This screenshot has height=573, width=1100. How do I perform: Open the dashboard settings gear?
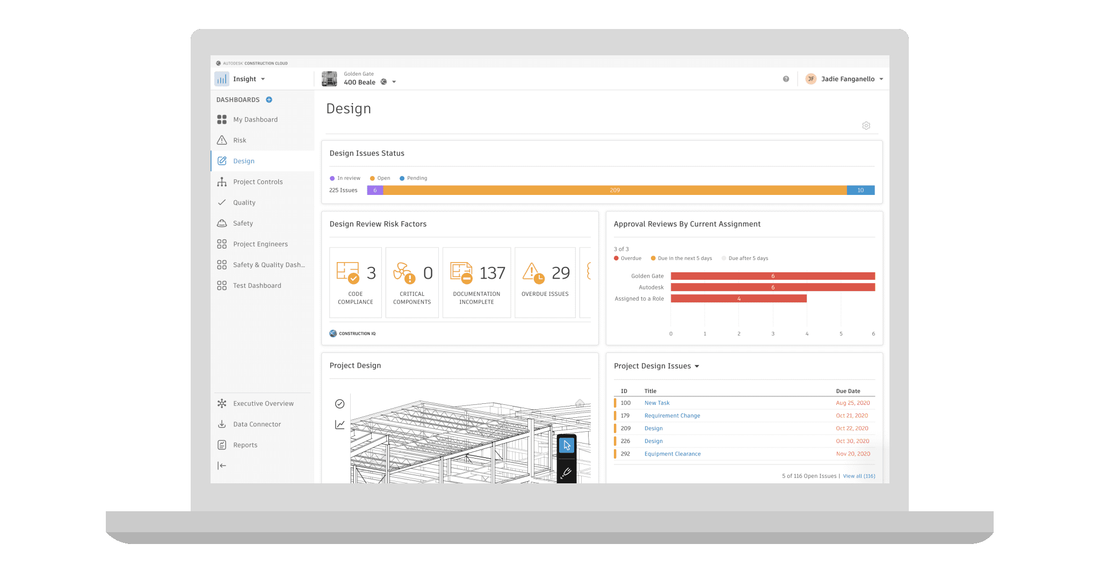(866, 125)
